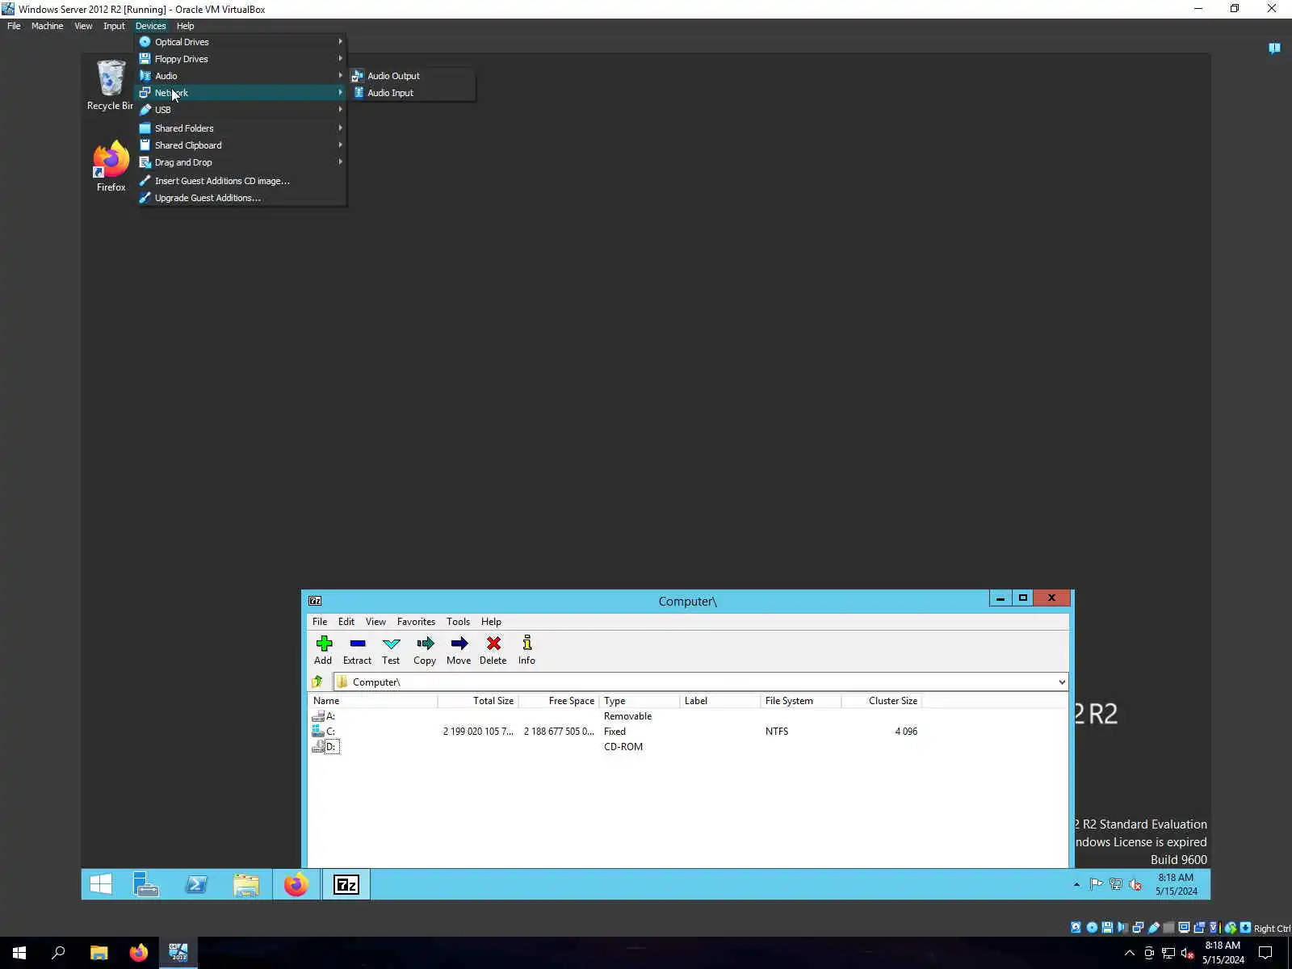Click the red Delete icon in 7-Zip
The image size is (1292, 969).
[493, 650]
